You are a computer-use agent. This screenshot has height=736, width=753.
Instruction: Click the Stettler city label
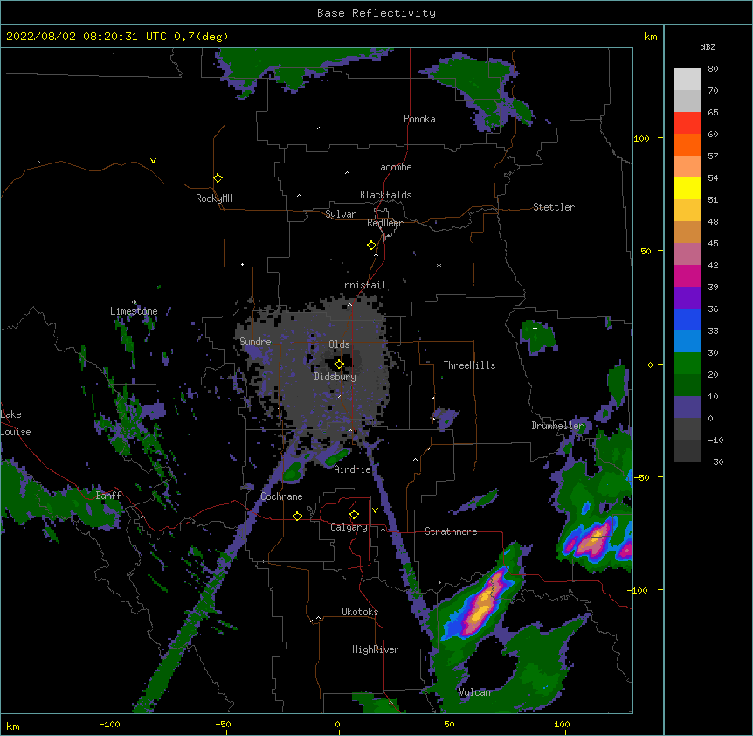coord(554,207)
